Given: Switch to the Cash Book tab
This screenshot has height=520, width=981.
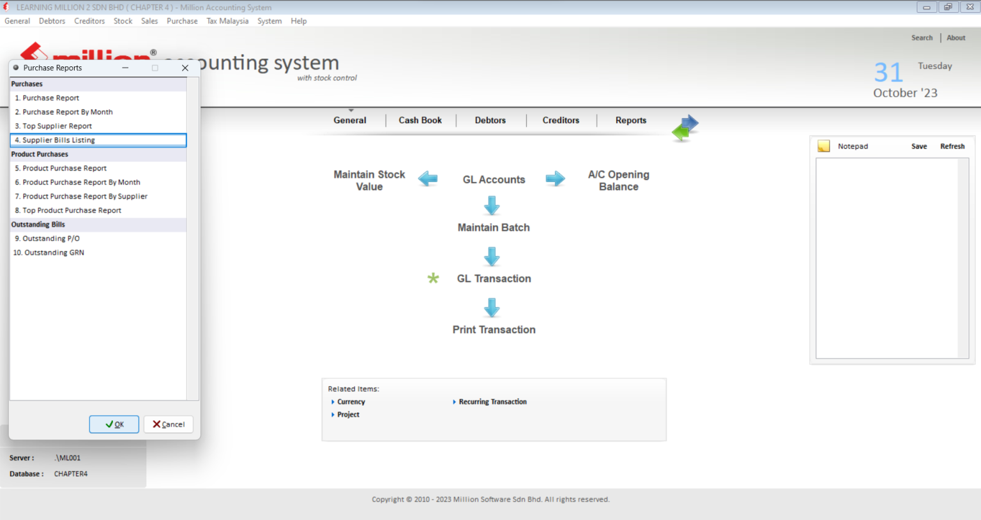Looking at the screenshot, I should coord(420,120).
